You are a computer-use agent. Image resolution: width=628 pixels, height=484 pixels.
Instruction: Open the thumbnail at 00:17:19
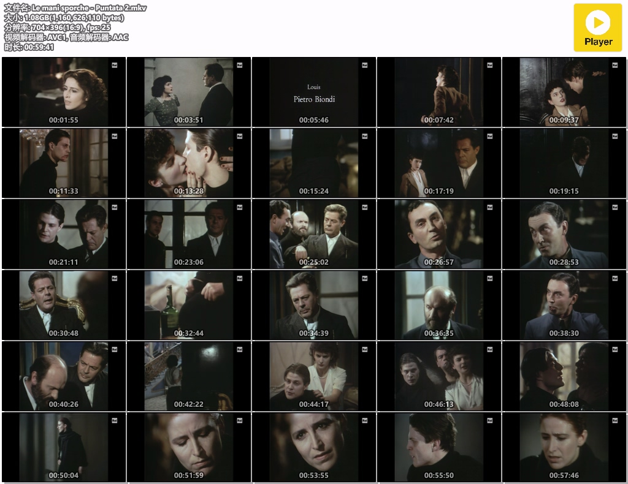click(x=439, y=163)
